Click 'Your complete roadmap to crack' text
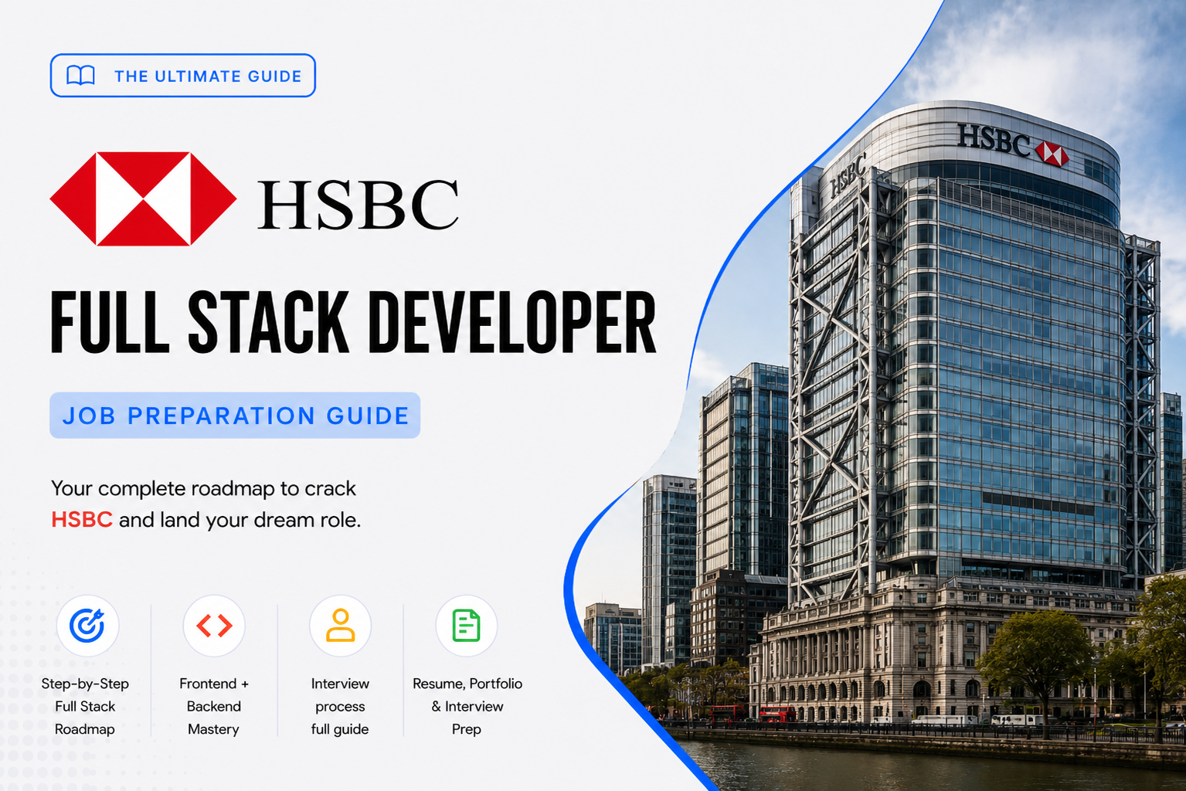The height and width of the screenshot is (791, 1186). pos(203,488)
